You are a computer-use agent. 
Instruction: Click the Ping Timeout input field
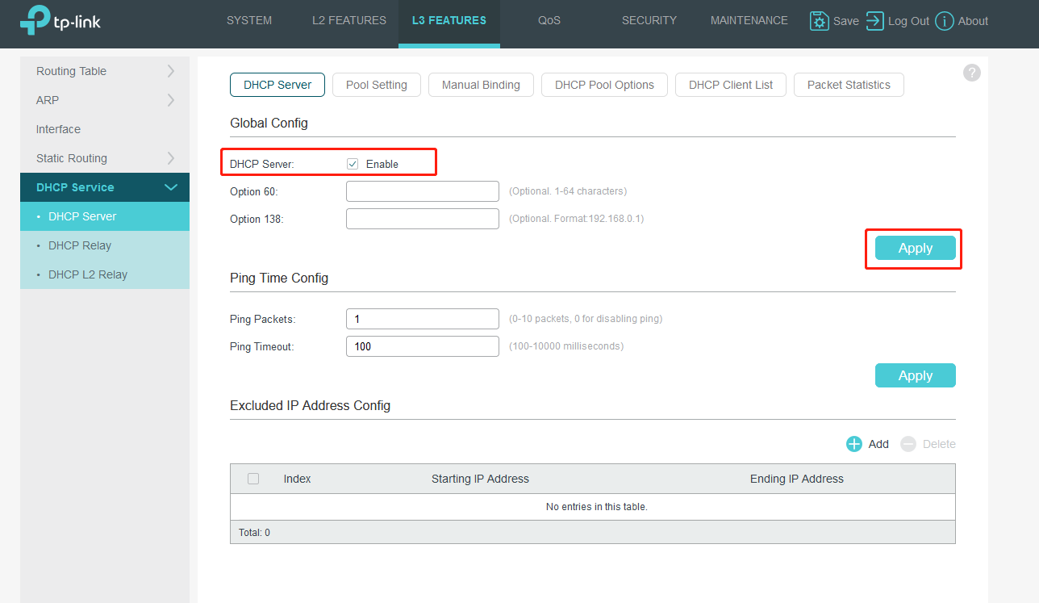point(423,346)
